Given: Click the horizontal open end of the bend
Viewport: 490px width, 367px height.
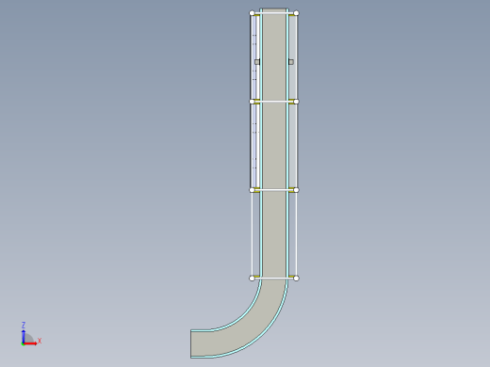Looking at the screenshot, I should point(191,343).
